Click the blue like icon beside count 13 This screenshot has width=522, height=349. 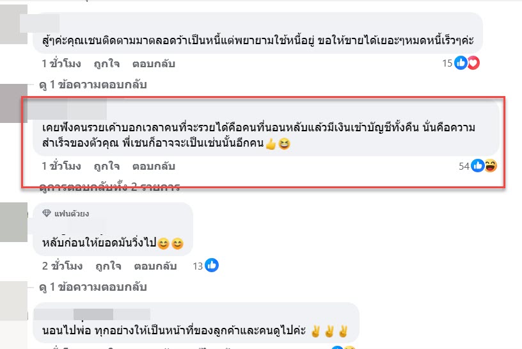(212, 265)
